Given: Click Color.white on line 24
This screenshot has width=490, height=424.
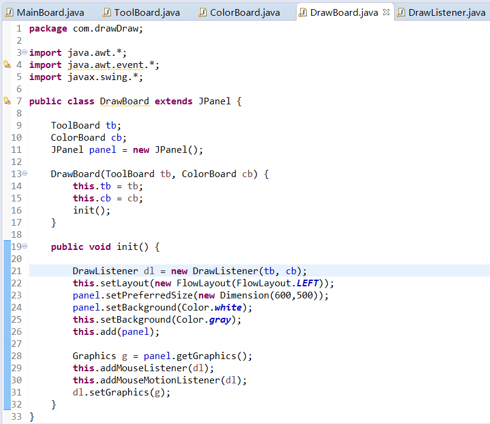Looking at the screenshot, I should coord(212,308).
